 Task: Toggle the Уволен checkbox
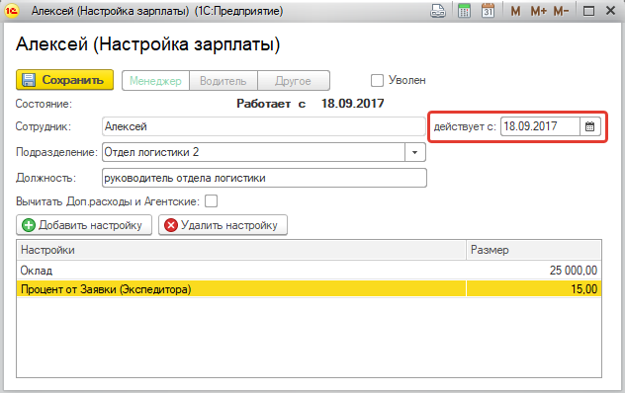coord(377,80)
